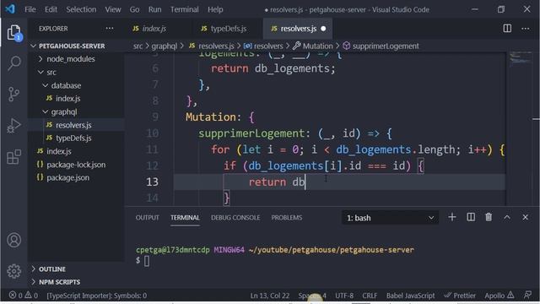This screenshot has height=304, width=540.
Task: Click Ln 13, Col 22 in status bar
Action: point(270,296)
